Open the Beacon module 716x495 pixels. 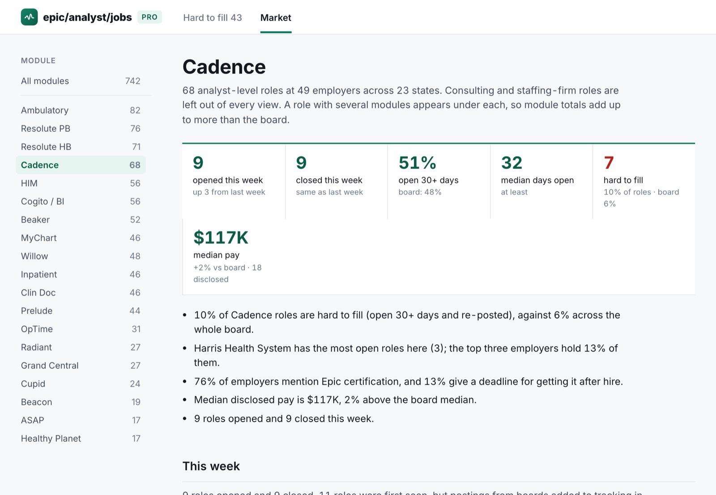click(81, 402)
